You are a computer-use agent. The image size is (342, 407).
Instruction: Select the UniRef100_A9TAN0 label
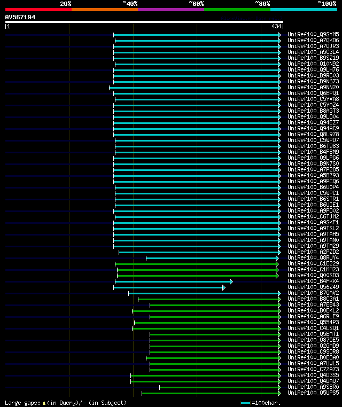point(313,240)
